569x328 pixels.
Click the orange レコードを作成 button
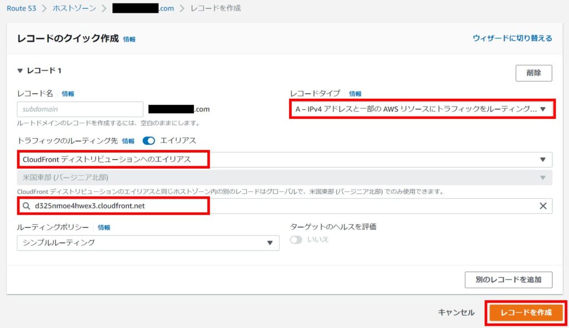(526, 312)
